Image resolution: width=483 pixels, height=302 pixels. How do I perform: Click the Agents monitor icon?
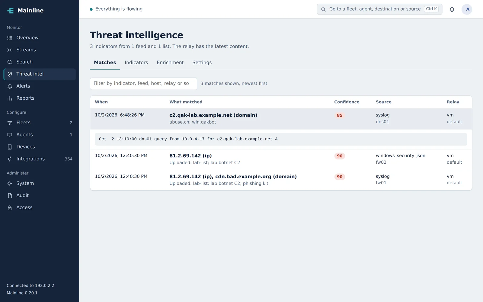click(x=10, y=135)
